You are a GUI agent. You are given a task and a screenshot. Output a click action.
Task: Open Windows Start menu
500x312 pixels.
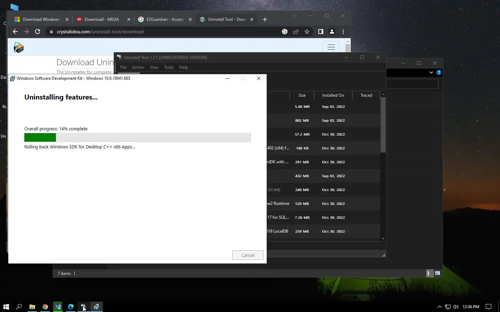click(x=6, y=306)
